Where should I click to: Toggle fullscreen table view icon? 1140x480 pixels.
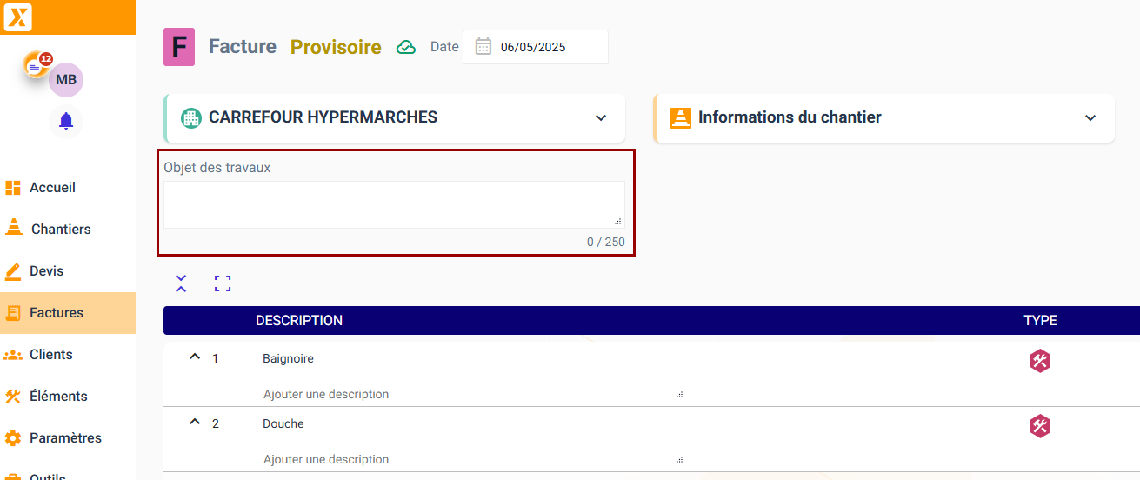pos(223,283)
